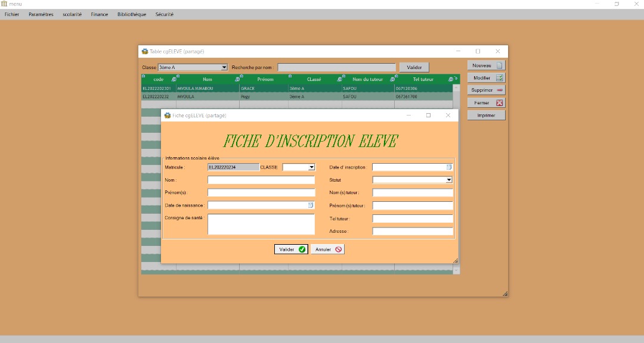Click the magnifier in the Nom du tuteur column

(392, 79)
